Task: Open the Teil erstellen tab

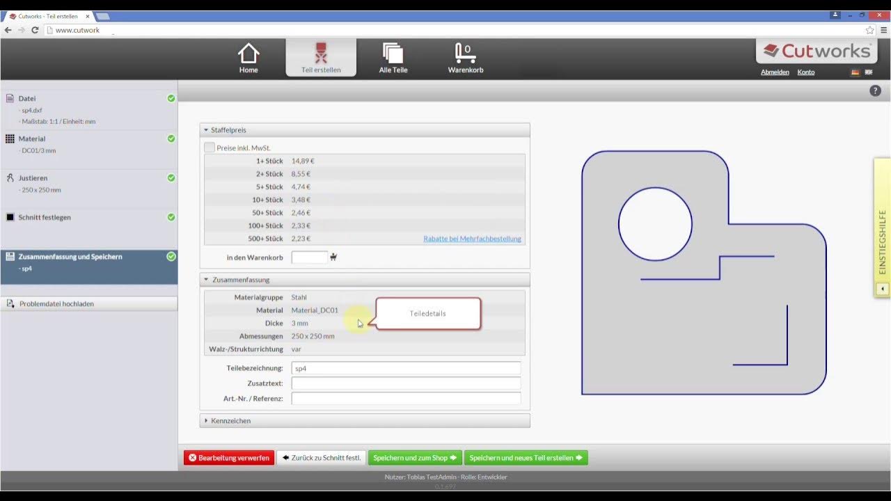Action: [321, 58]
